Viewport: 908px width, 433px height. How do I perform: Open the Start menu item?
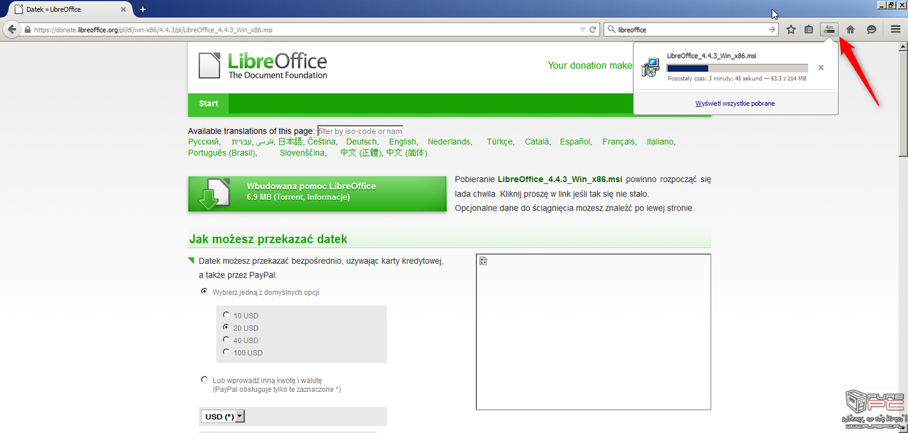(209, 104)
